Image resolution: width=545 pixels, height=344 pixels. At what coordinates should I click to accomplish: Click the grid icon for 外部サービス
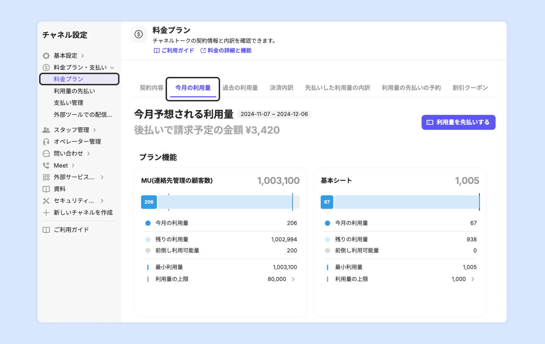[46, 177]
